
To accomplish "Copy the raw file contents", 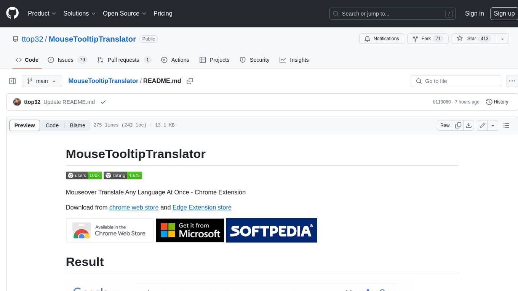I will pos(458,125).
